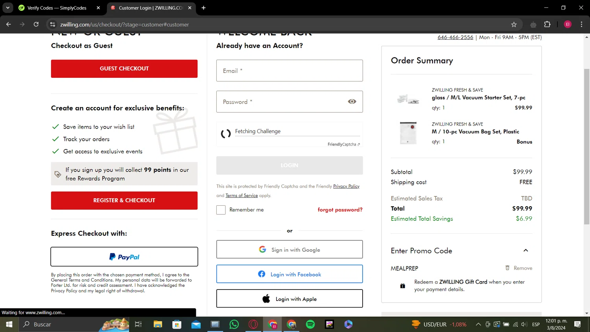Open Microsoft Store from the taskbar

tap(177, 325)
